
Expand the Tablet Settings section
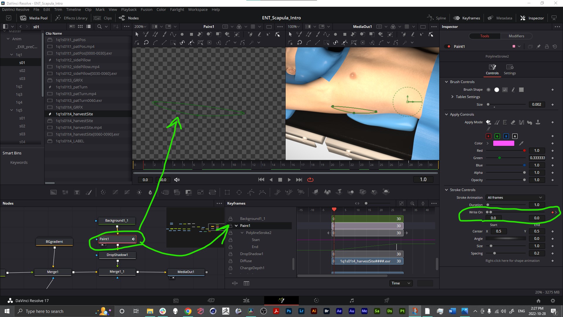click(453, 97)
